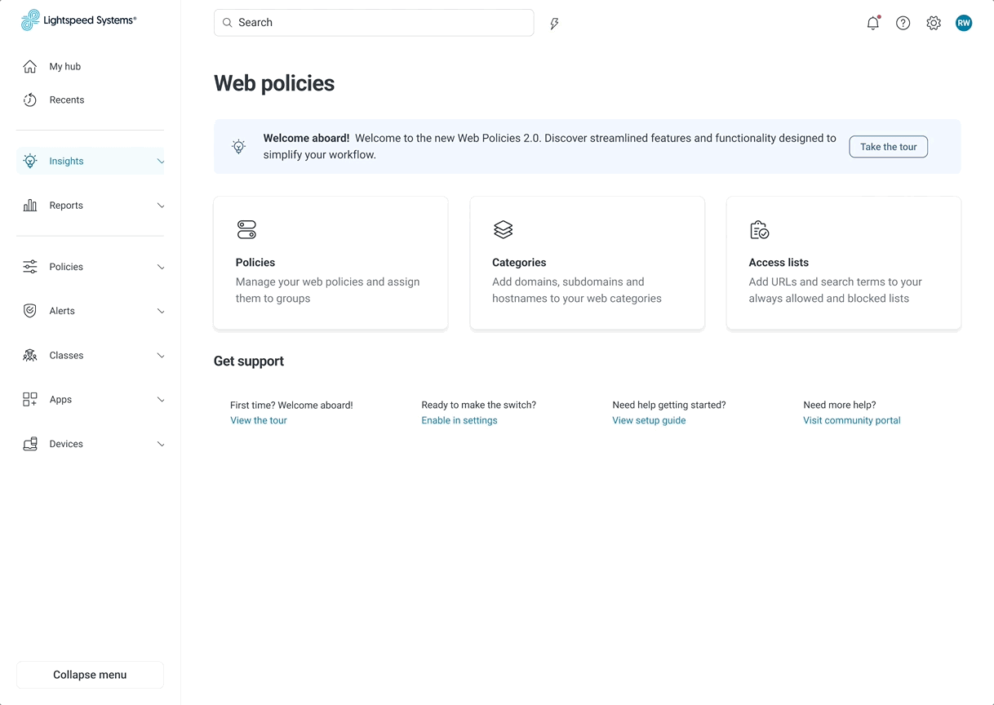Click 'Need help getting started?' text

669,405
